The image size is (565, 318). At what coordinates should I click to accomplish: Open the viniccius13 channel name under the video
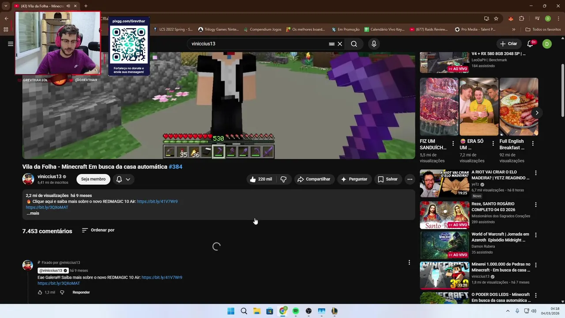click(49, 177)
